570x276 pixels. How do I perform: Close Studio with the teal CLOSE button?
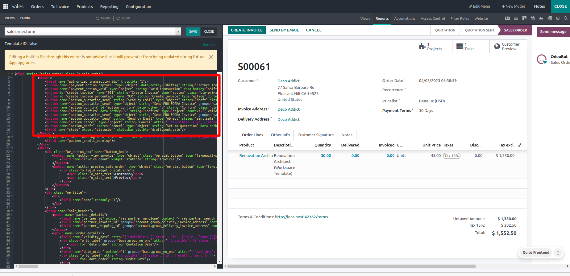click(x=560, y=6)
